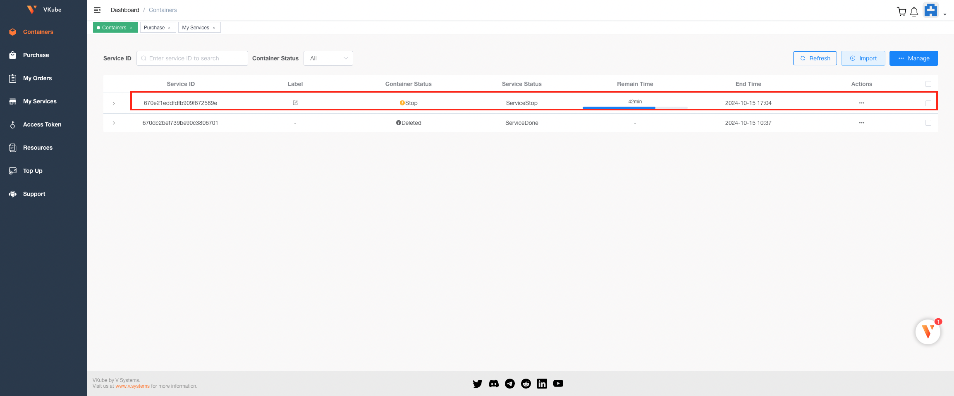Open actions menu for the ServiceDone row
The width and height of the screenshot is (954, 396).
tap(862, 123)
